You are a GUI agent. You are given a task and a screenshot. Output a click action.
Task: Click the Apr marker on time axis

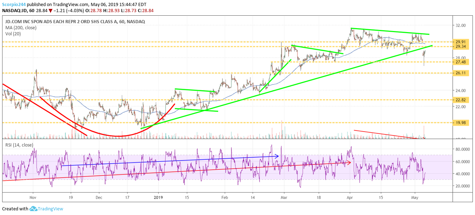[x=350, y=197]
